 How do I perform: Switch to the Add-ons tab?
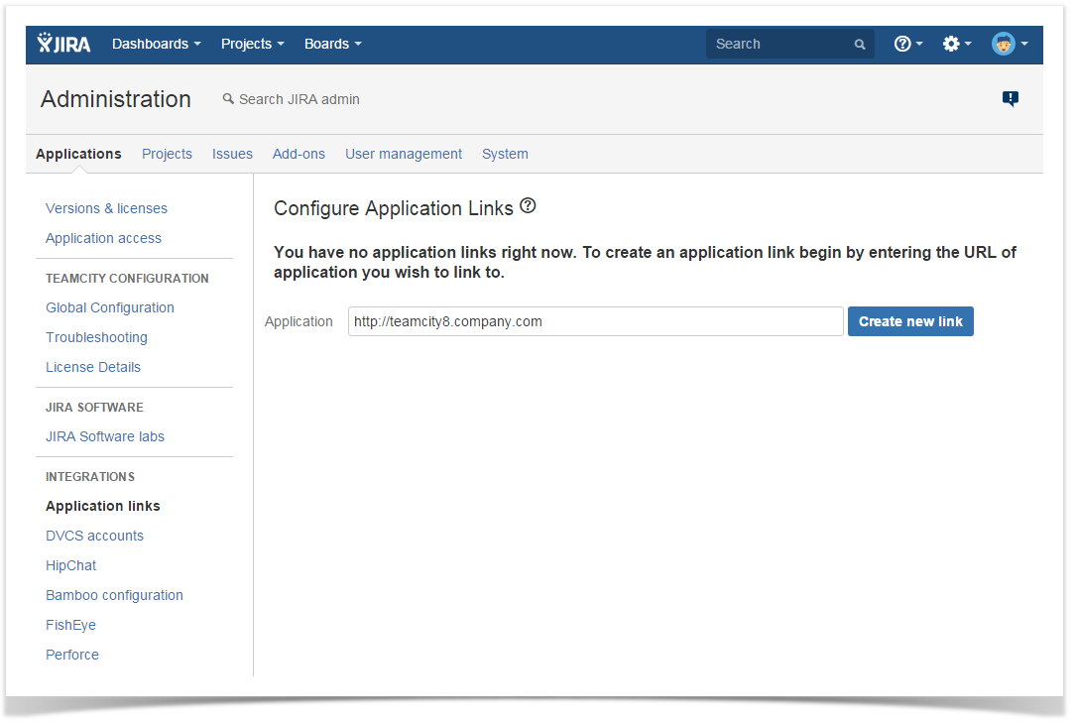pyautogui.click(x=299, y=154)
